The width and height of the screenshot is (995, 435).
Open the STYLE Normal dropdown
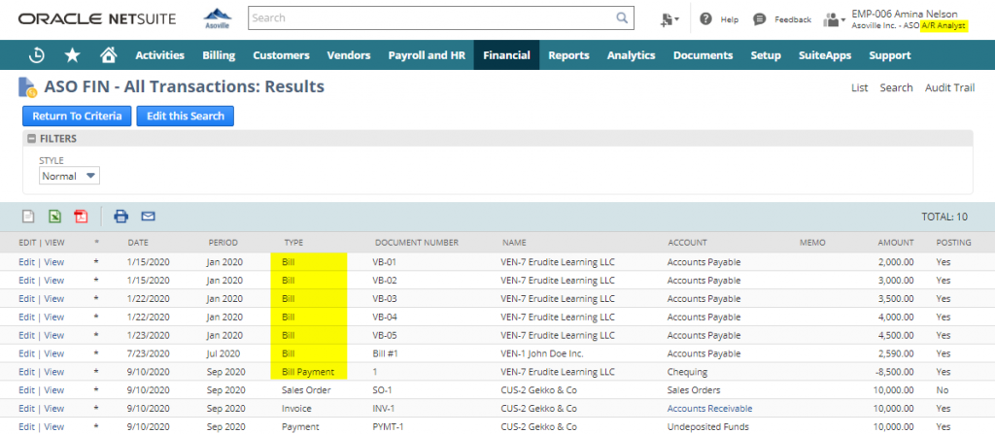tap(69, 176)
